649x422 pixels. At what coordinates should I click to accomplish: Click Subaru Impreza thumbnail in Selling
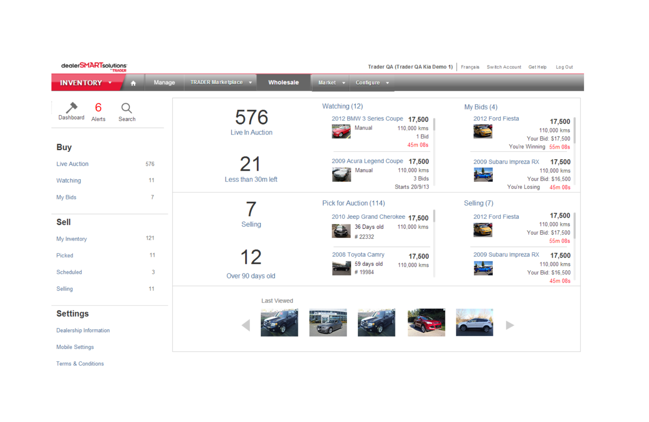(483, 268)
